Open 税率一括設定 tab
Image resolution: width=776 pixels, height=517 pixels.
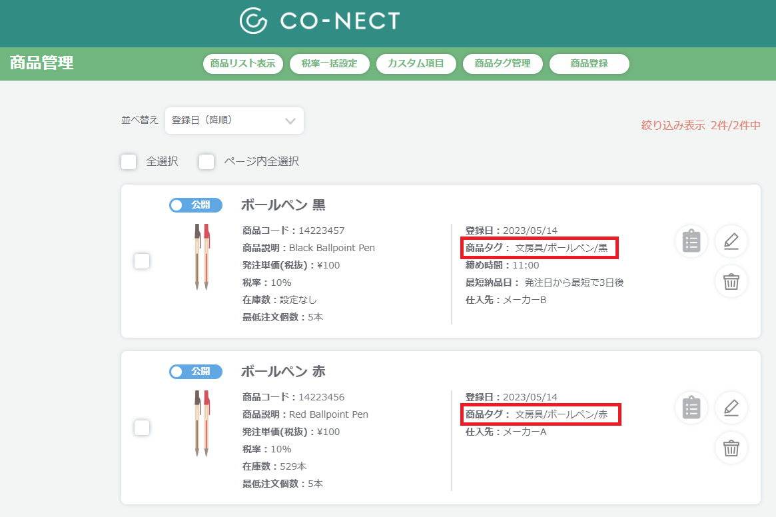click(330, 64)
